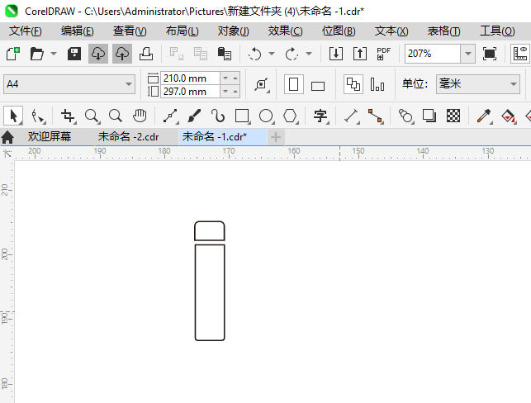The height and width of the screenshot is (403, 531).
Task: Open a file with the folder icon
Action: pyautogui.click(x=36, y=54)
